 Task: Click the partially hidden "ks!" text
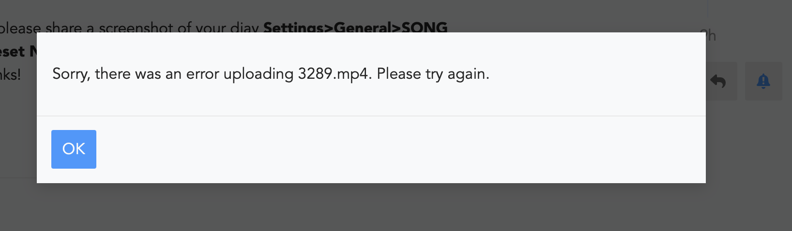pos(11,74)
